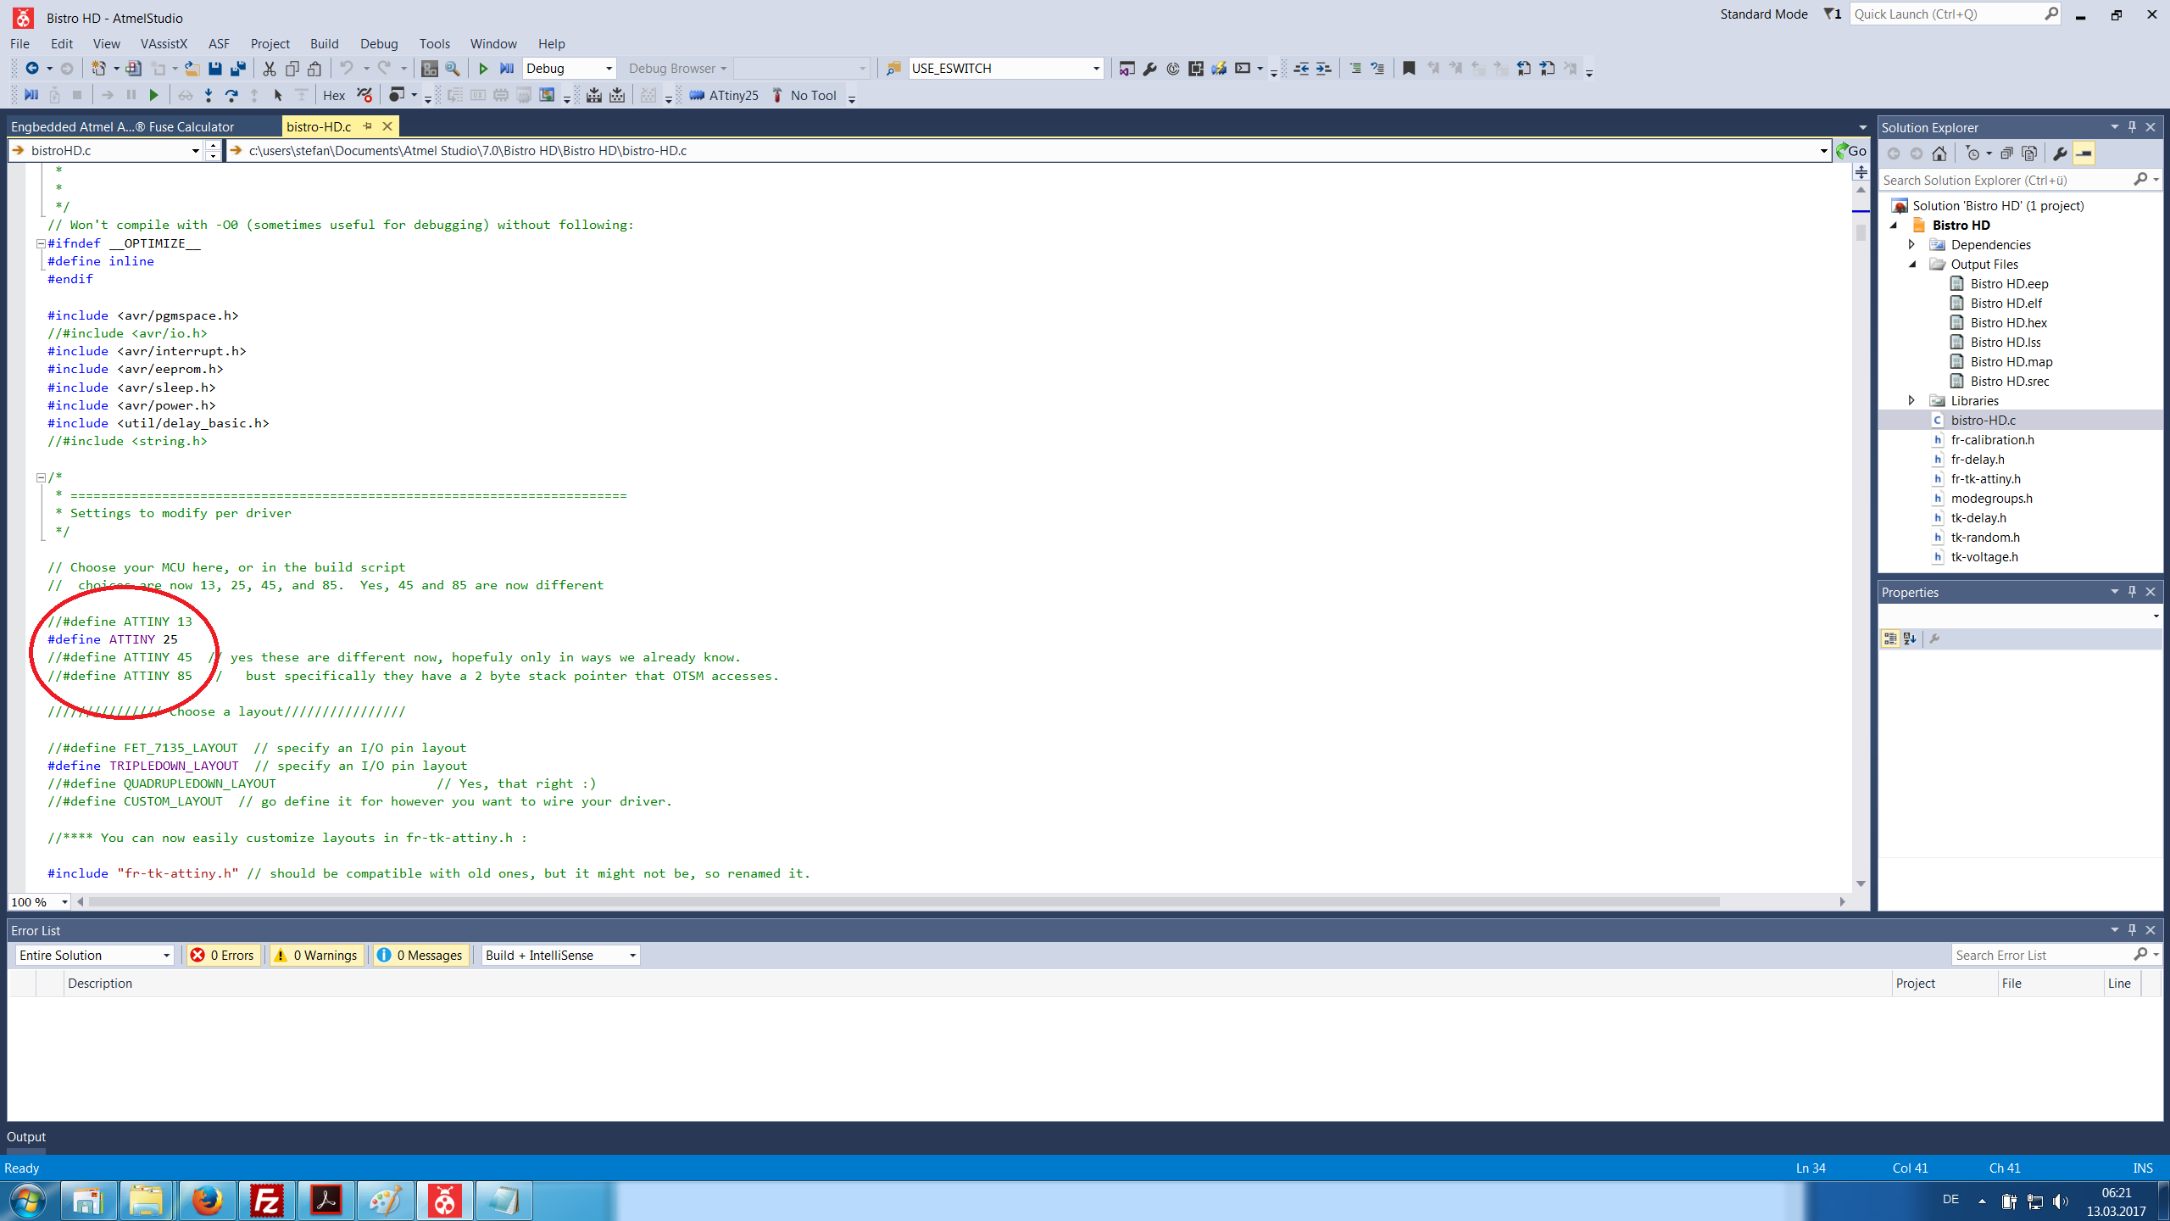
Task: Click the Step Into debug icon
Action: pyautogui.click(x=209, y=96)
